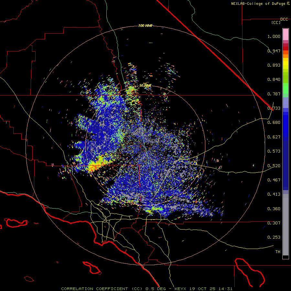Select the 0.680 scale value
Screen dimensions: 291x291
(274, 123)
